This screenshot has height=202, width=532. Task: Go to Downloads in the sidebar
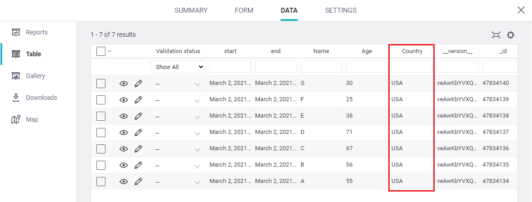pyautogui.click(x=41, y=98)
